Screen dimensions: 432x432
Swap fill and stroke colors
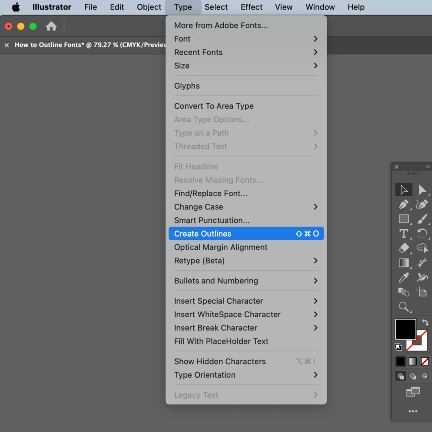[x=425, y=322]
